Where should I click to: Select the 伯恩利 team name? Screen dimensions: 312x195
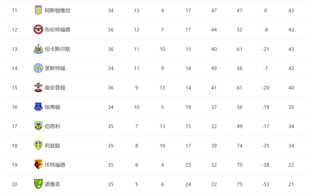coord(52,126)
